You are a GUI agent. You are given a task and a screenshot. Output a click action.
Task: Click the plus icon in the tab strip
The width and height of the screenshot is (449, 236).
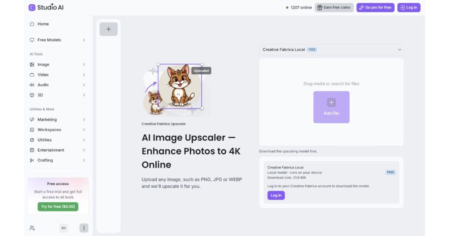(x=109, y=29)
